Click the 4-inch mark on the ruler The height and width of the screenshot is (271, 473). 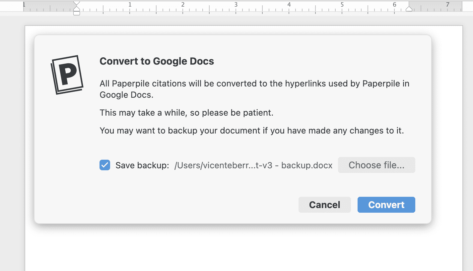pos(289,5)
